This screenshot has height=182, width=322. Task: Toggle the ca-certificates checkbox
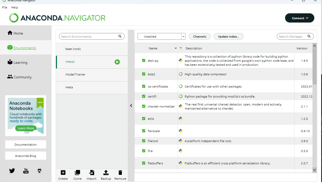tap(144, 86)
